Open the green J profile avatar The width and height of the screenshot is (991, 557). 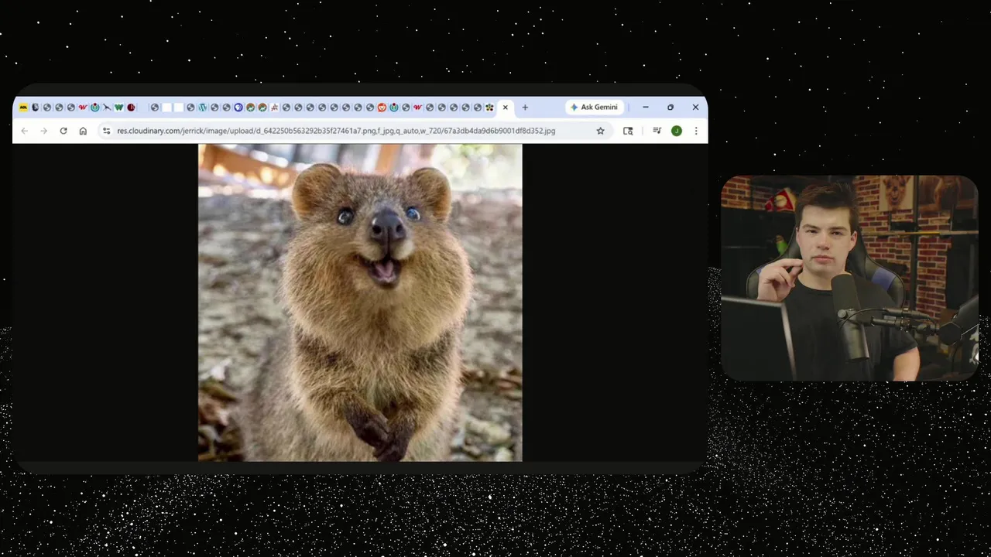pos(677,131)
